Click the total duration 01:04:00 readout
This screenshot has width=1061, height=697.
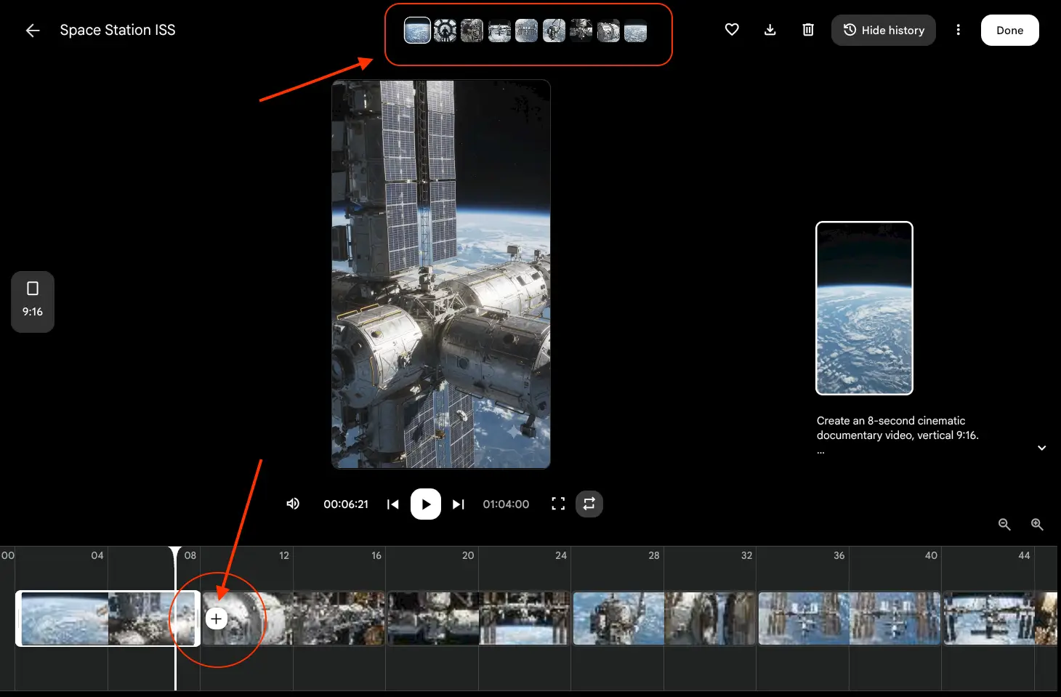click(x=506, y=504)
